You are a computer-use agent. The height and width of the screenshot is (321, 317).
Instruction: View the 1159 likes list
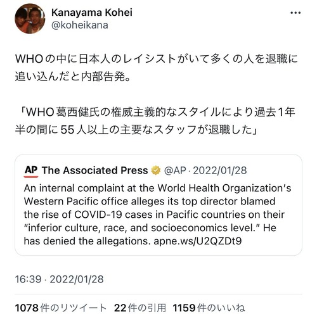point(209,308)
